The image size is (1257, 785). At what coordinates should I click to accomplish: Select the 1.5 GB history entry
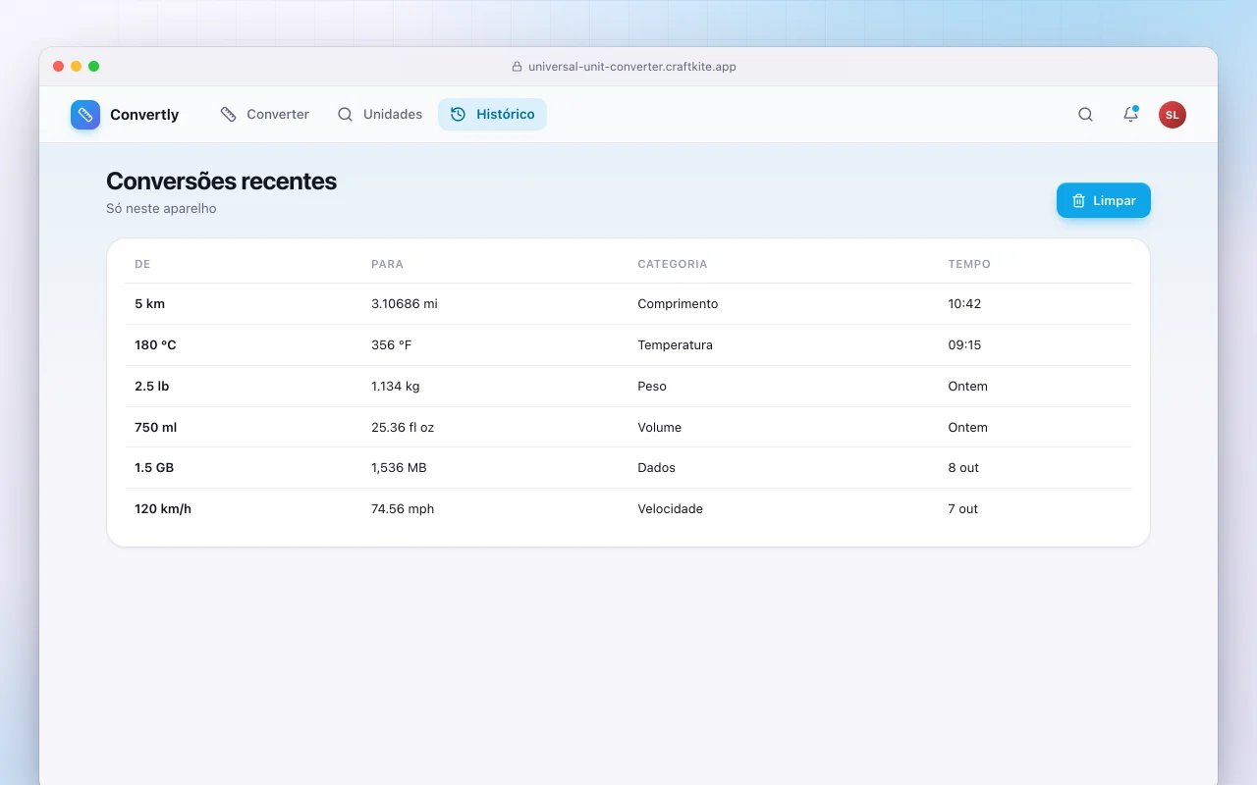tap(628, 468)
